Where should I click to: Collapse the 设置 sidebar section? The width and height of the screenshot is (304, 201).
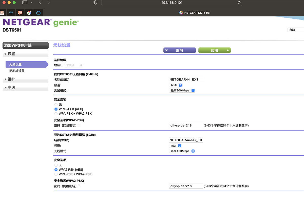coord(25,54)
